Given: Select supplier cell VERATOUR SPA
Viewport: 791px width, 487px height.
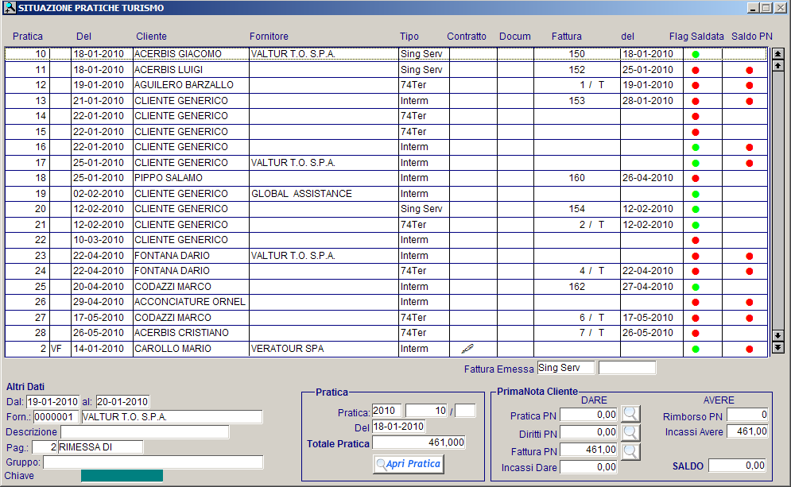Looking at the screenshot, I should [x=324, y=348].
